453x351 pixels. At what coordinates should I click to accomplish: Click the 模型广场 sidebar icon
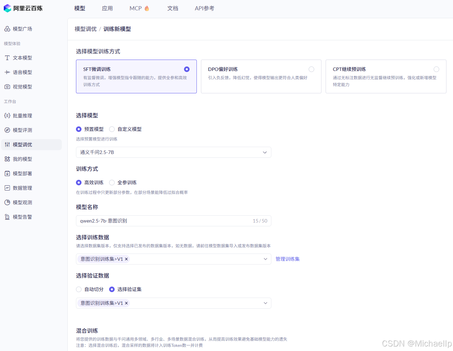(7, 29)
